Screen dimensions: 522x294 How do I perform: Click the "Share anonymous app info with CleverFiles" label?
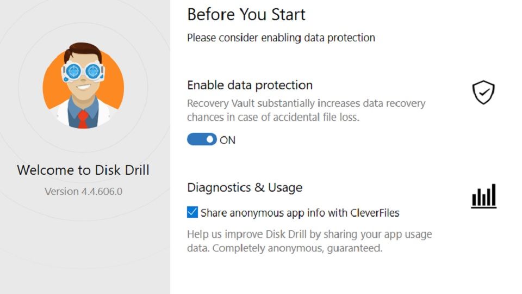[300, 213]
